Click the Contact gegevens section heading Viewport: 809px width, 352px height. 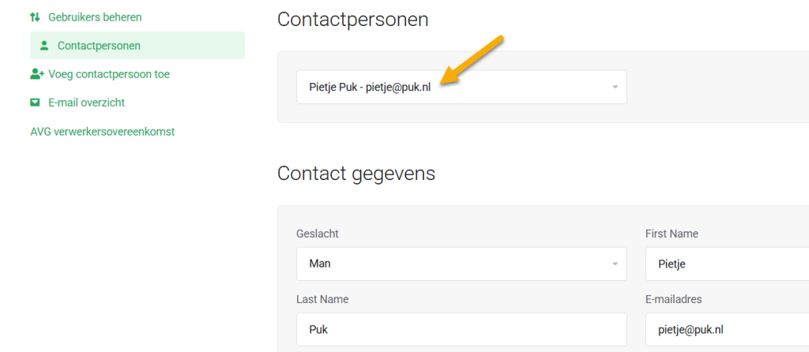point(356,173)
